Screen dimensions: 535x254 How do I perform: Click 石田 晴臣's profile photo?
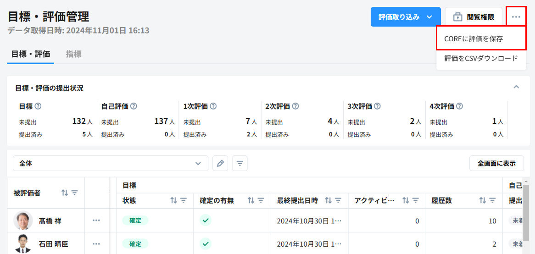[23, 243]
